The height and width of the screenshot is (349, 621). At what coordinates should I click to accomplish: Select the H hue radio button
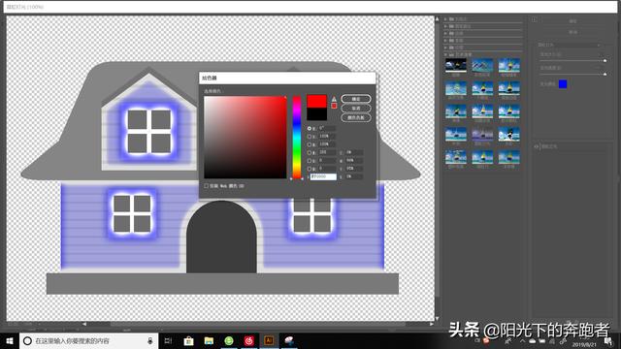pos(310,129)
